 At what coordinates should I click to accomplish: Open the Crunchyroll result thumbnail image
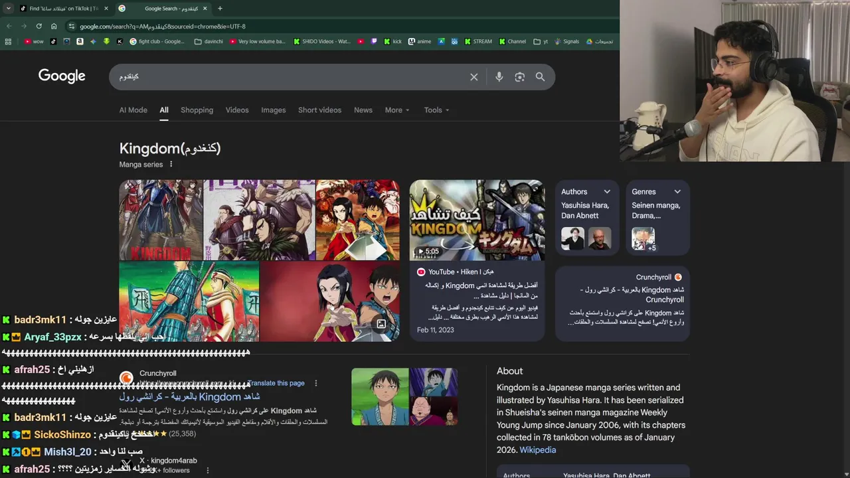404,397
